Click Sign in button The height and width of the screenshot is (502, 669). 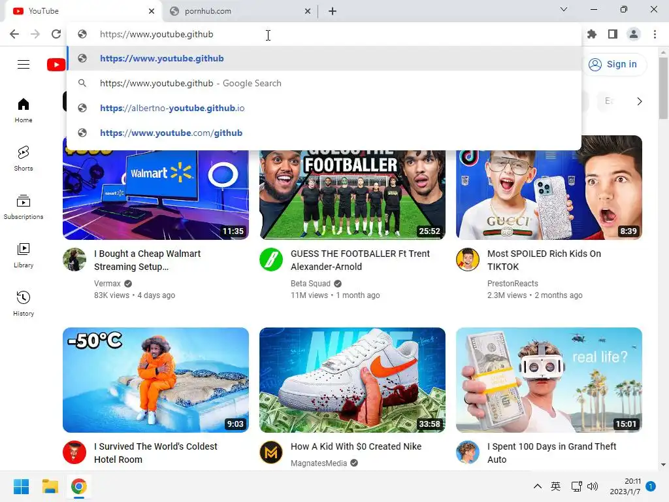click(614, 65)
